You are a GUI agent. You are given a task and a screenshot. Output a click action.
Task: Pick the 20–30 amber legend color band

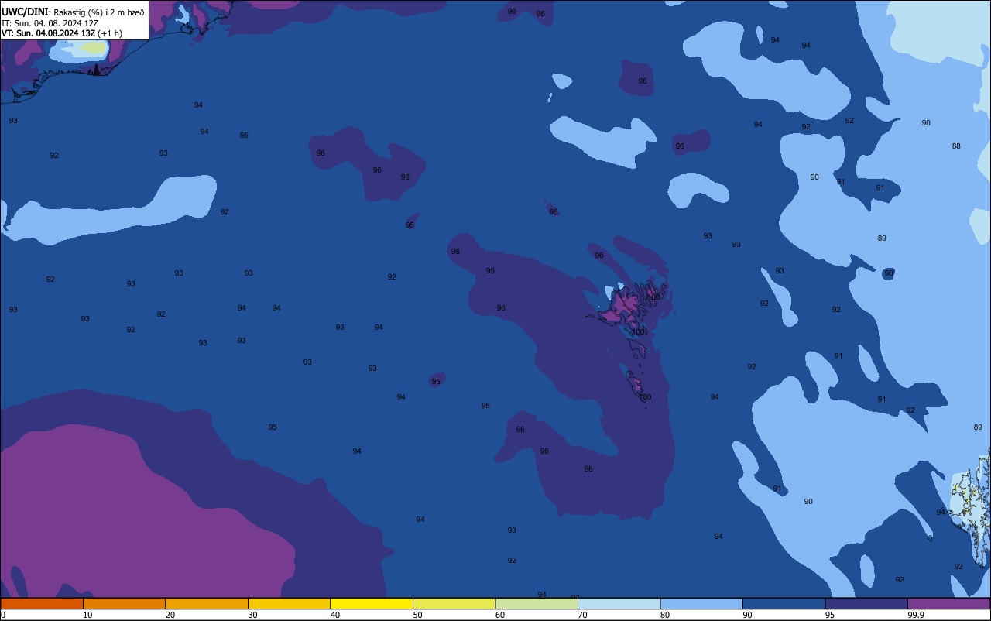click(x=207, y=603)
